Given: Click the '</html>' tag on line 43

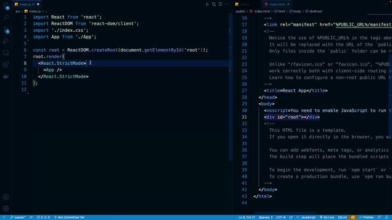Looking at the screenshot, I should coord(263,196).
